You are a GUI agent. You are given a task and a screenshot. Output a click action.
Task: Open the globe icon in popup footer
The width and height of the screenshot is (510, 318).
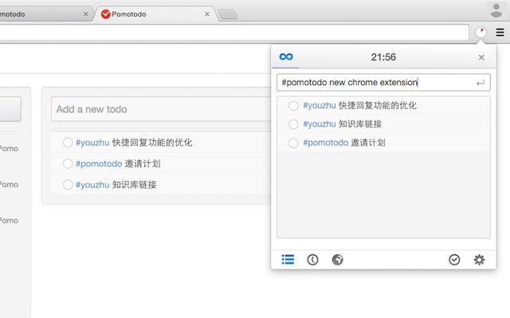click(x=337, y=260)
